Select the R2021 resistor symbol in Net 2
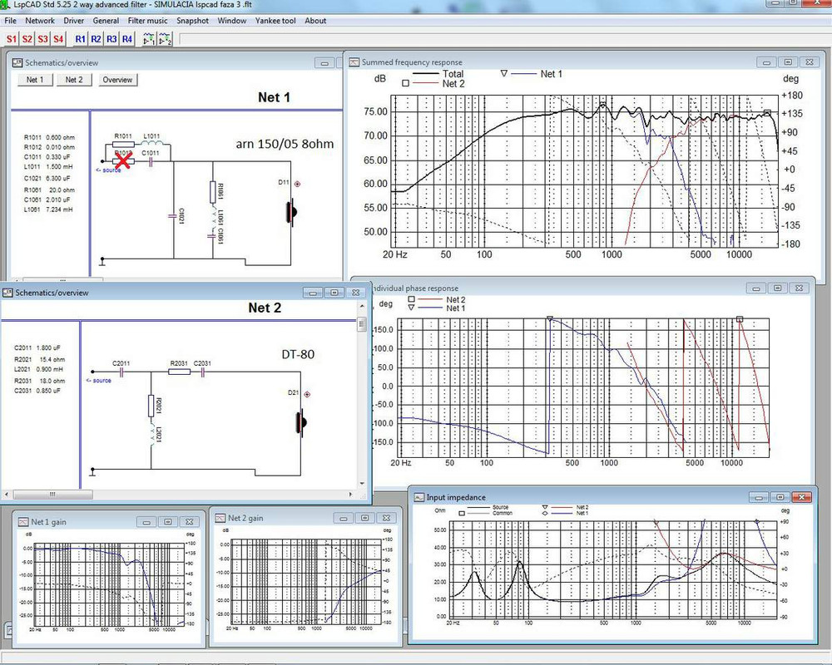Viewport: 832px width, 665px height. click(x=151, y=406)
